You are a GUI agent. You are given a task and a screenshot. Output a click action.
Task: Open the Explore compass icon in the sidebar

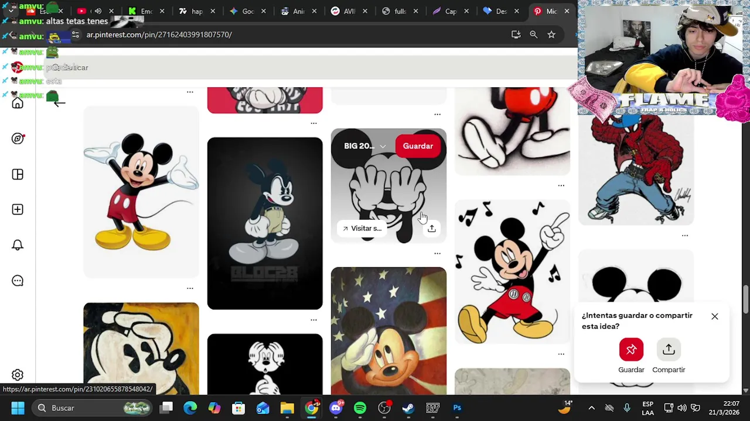tap(18, 139)
